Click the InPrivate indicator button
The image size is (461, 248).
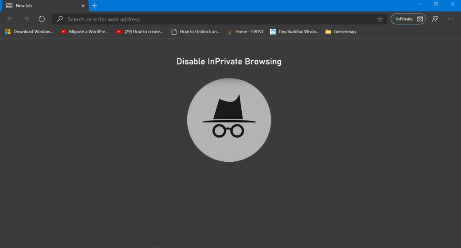pyautogui.click(x=408, y=19)
